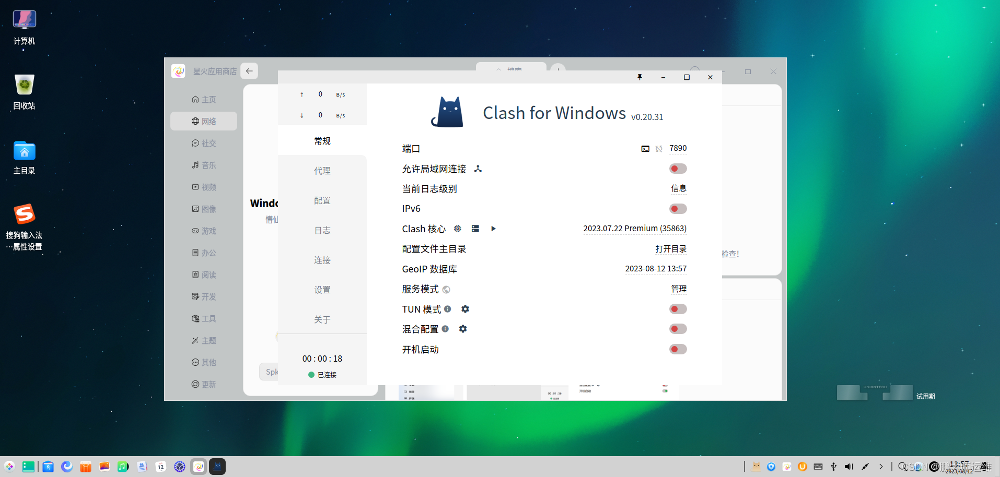Select 音乐 category in 星火应用商店
This screenshot has width=1000, height=477.
(x=204, y=165)
